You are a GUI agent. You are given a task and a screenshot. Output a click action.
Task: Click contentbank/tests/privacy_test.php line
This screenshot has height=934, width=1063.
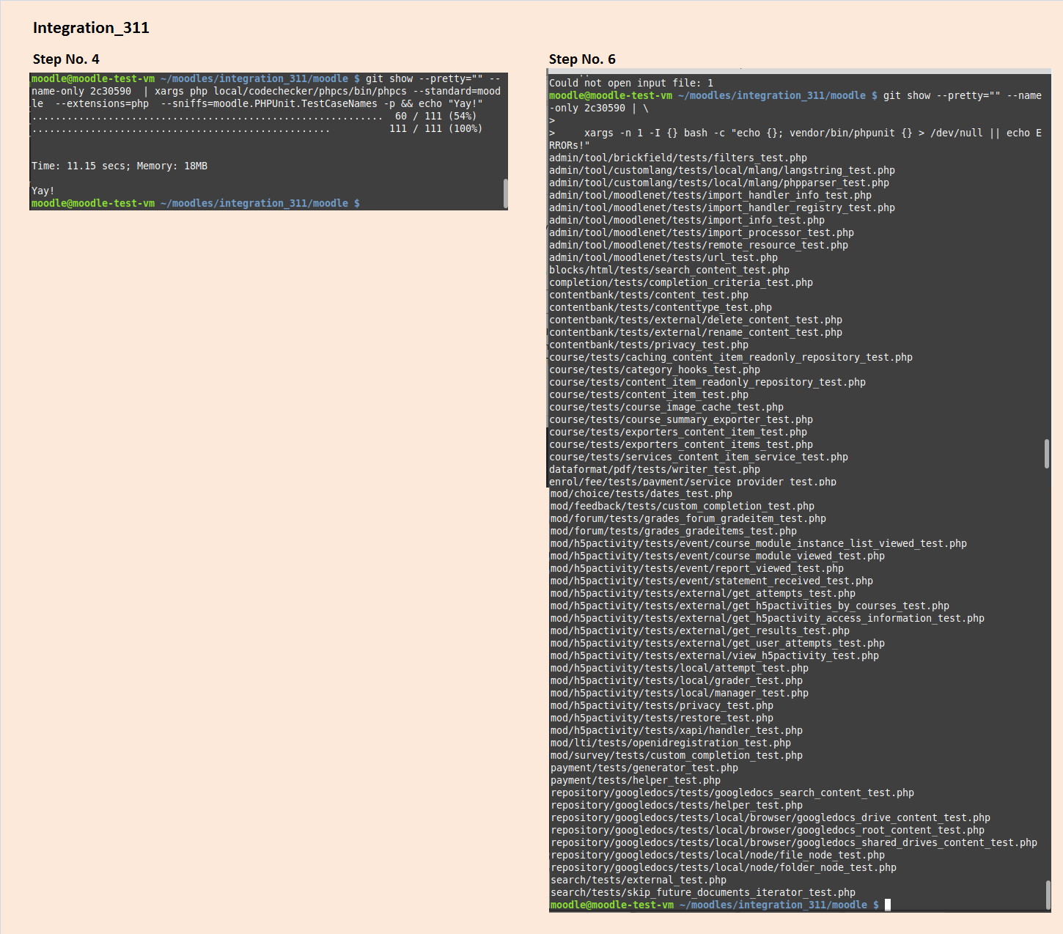pos(649,345)
